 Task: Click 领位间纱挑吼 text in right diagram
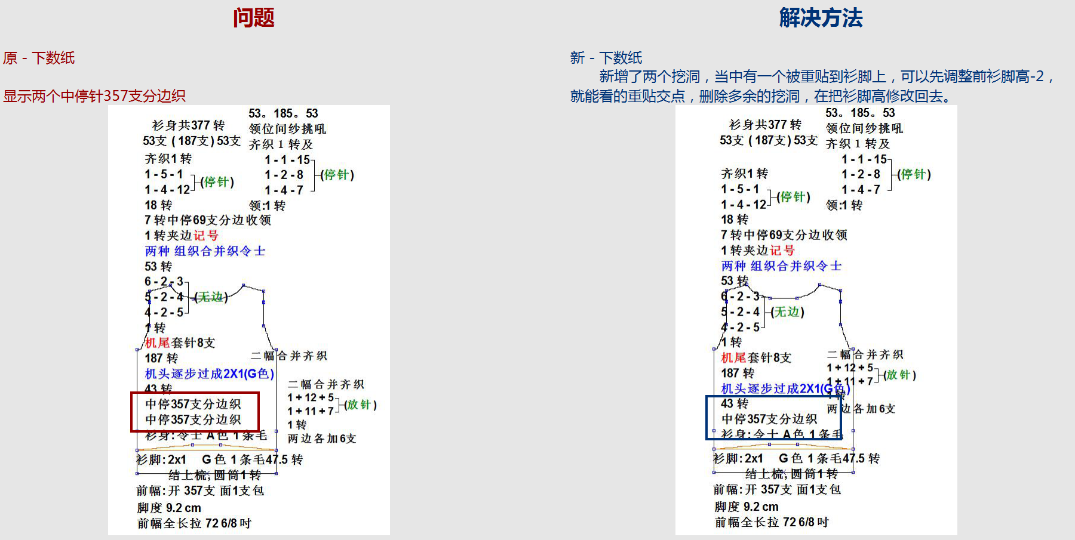pyautogui.click(x=864, y=128)
